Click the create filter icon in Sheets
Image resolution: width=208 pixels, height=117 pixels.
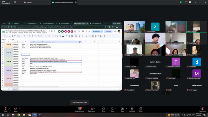(x=98, y=36)
